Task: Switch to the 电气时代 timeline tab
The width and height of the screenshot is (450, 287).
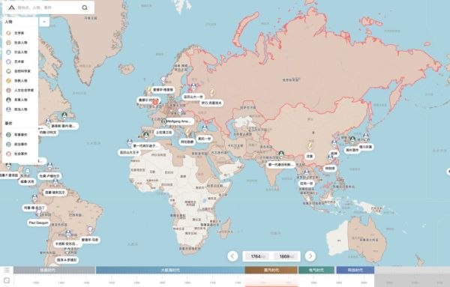Action: (316, 270)
